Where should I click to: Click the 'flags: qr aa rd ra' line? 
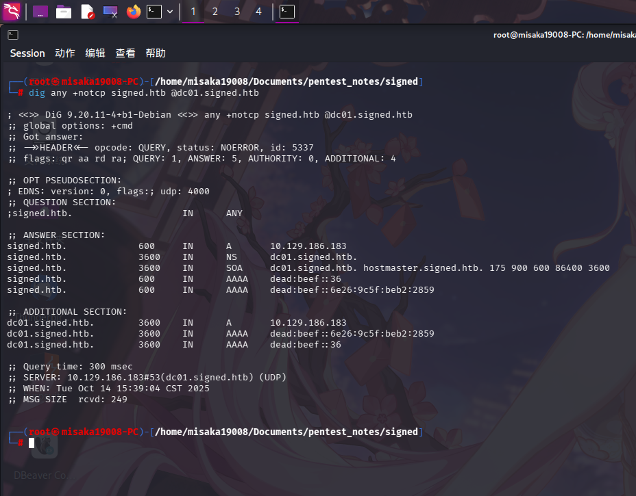pos(201,159)
